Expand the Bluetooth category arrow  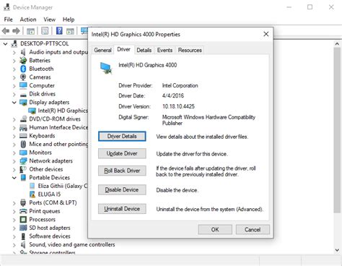(x=14, y=69)
